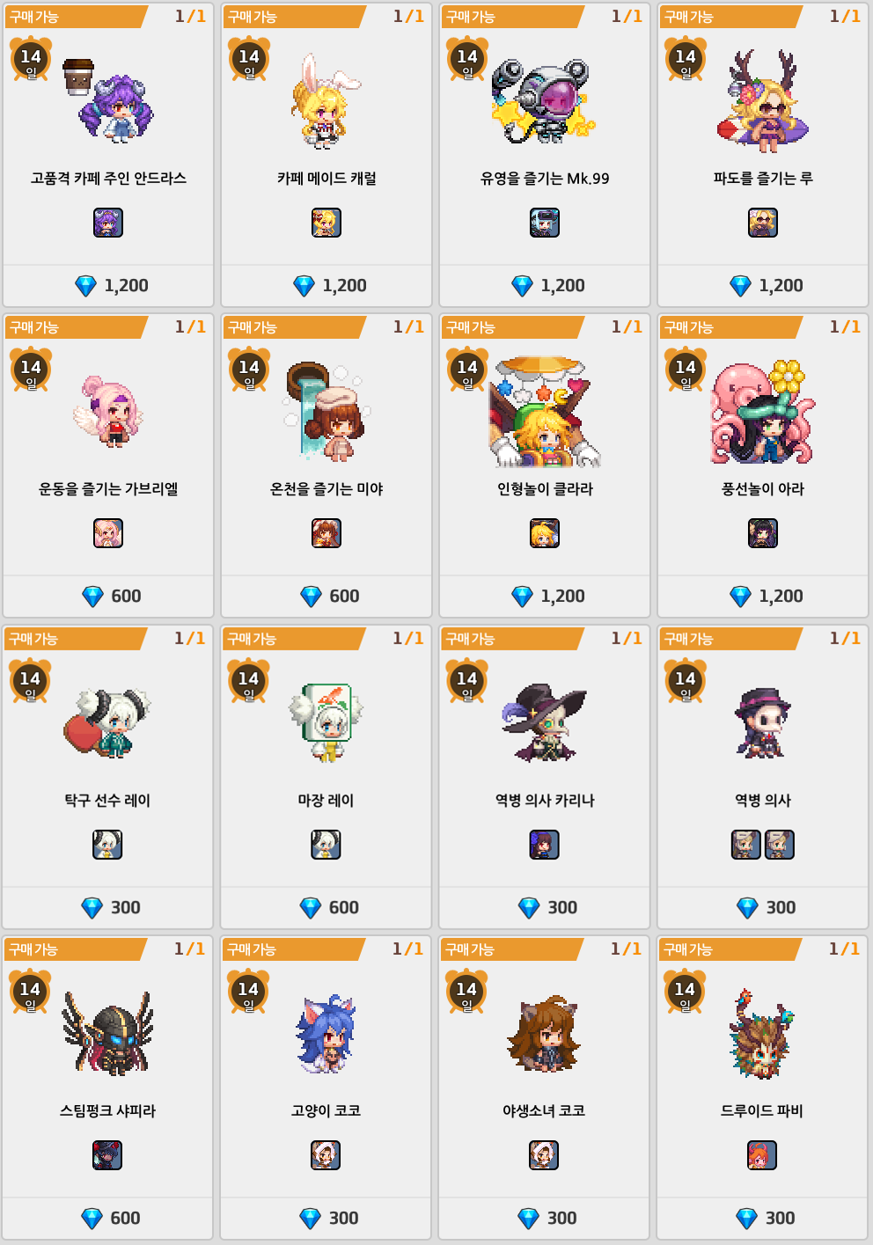Image resolution: width=873 pixels, height=1245 pixels.
Task: Select the small portrait icon under 마장 레이
Action: 326,845
